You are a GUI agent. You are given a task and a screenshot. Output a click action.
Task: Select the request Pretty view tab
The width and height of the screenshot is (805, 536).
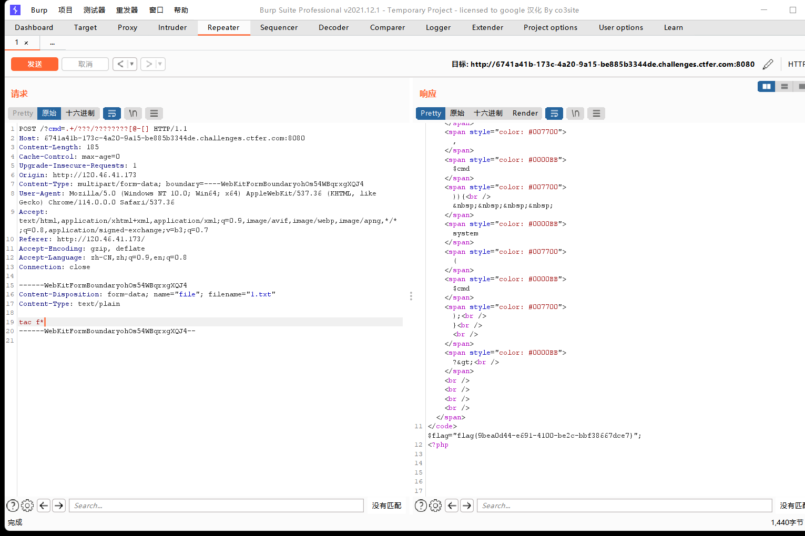[x=23, y=113]
